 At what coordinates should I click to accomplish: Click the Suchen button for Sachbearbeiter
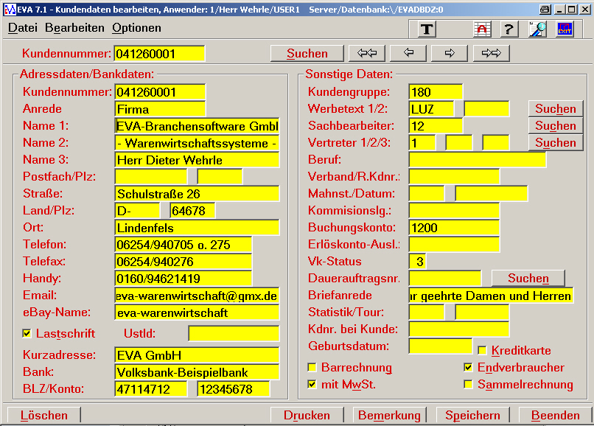tap(556, 126)
